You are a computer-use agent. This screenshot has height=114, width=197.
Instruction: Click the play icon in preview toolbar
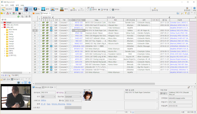click(x=26, y=83)
